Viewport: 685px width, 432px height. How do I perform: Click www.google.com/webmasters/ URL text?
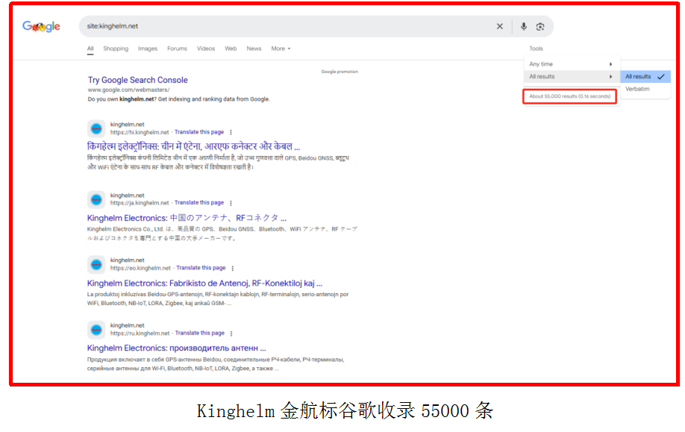128,90
